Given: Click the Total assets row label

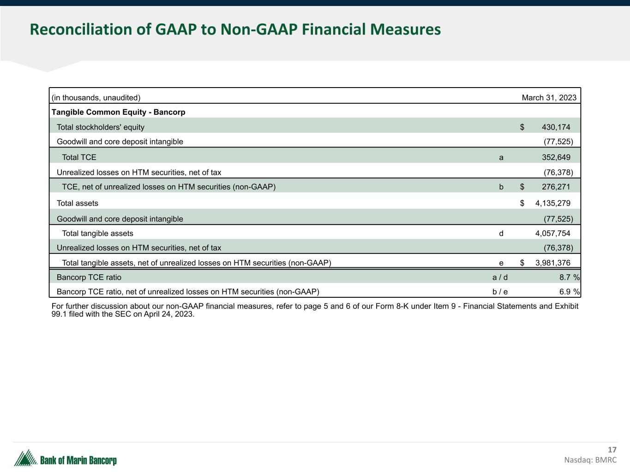Looking at the screenshot, I should 77,203.
